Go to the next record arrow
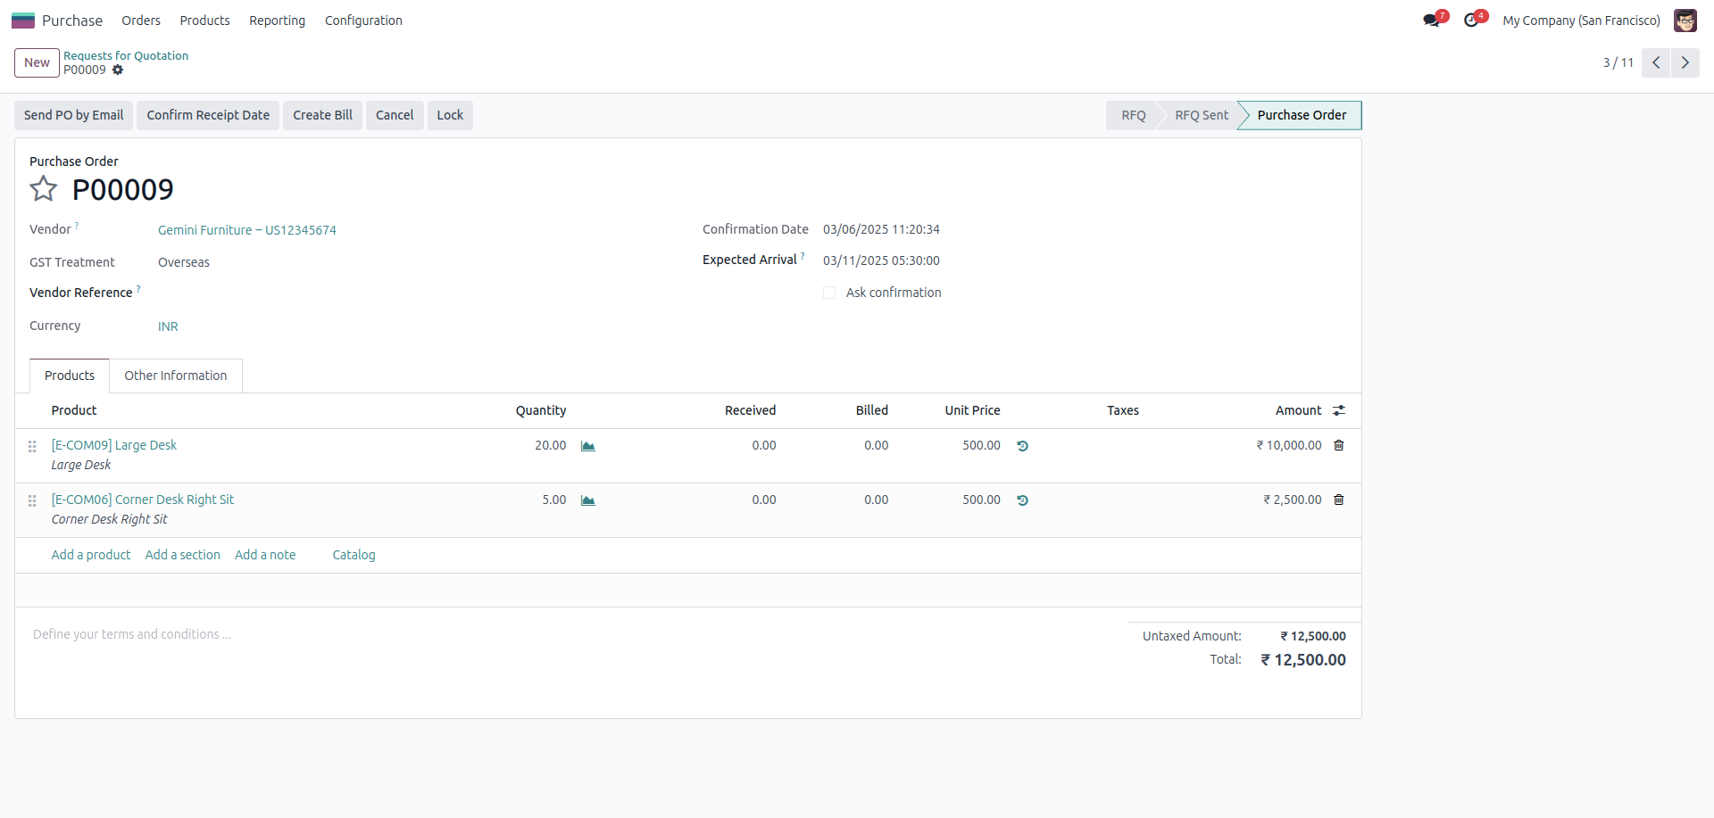Screen dimensions: 1714x818 pos(1685,62)
